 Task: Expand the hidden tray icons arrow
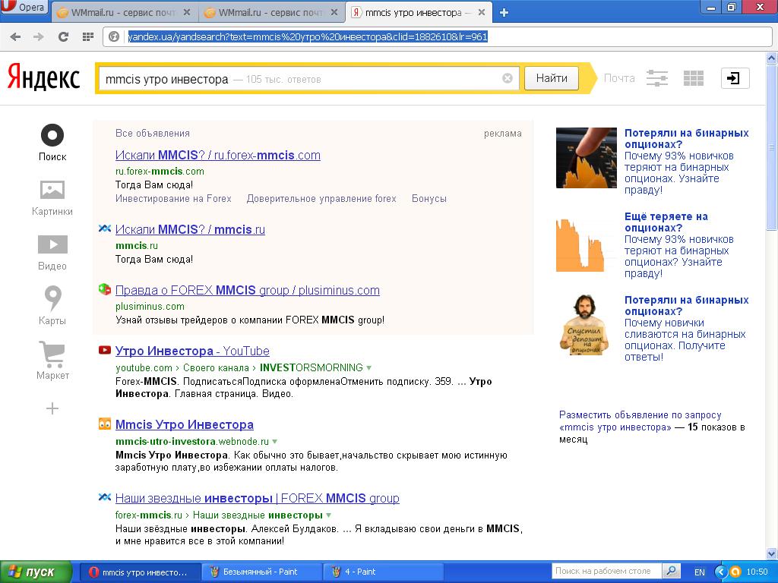pyautogui.click(x=721, y=572)
